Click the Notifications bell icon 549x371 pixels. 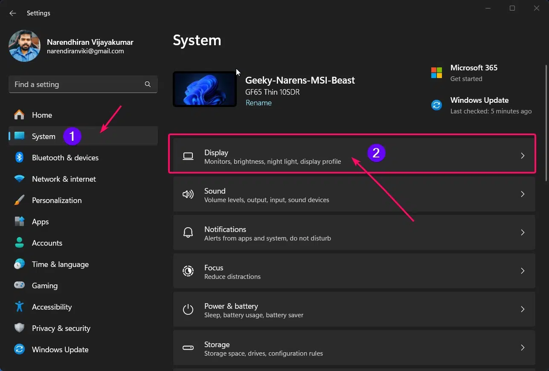(x=188, y=233)
